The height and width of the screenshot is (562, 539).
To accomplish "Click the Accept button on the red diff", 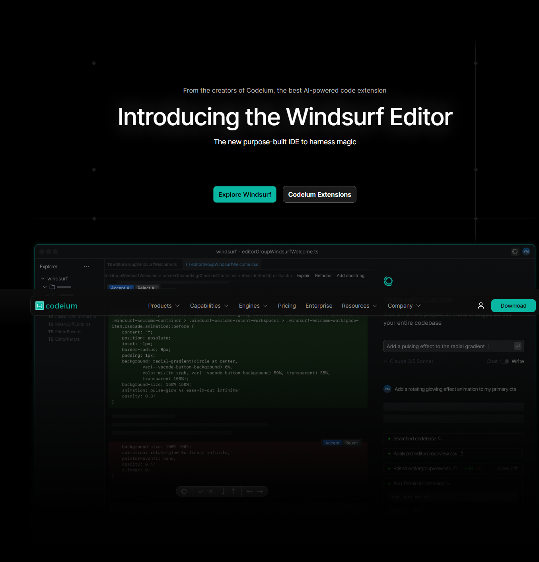I will coord(333,443).
